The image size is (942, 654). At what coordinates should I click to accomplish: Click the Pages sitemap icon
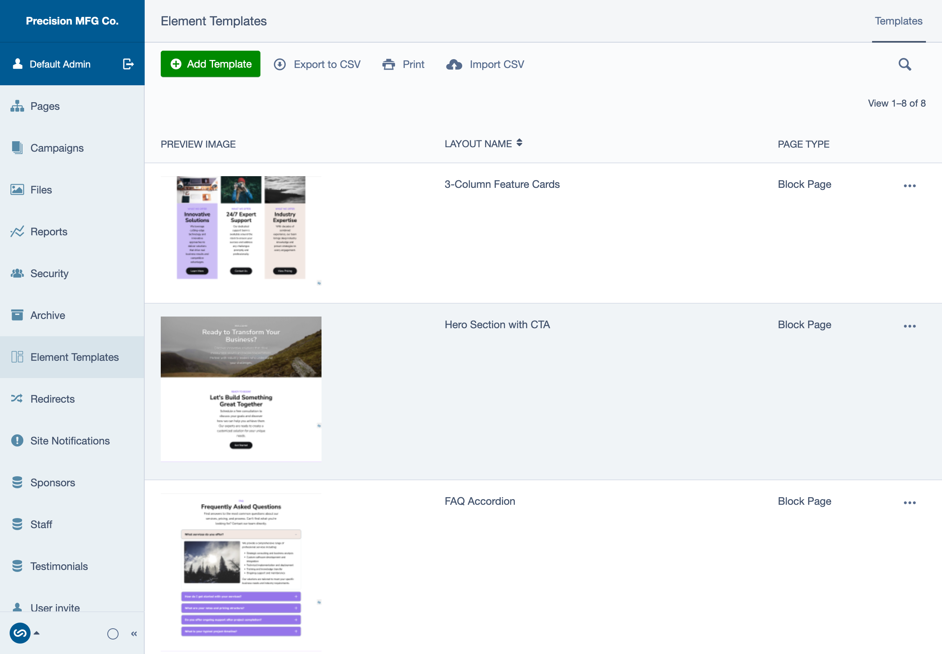(x=17, y=106)
